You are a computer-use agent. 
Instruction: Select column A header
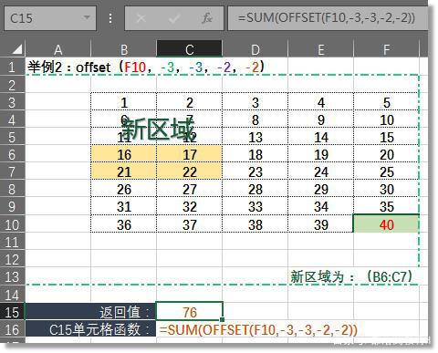point(58,49)
